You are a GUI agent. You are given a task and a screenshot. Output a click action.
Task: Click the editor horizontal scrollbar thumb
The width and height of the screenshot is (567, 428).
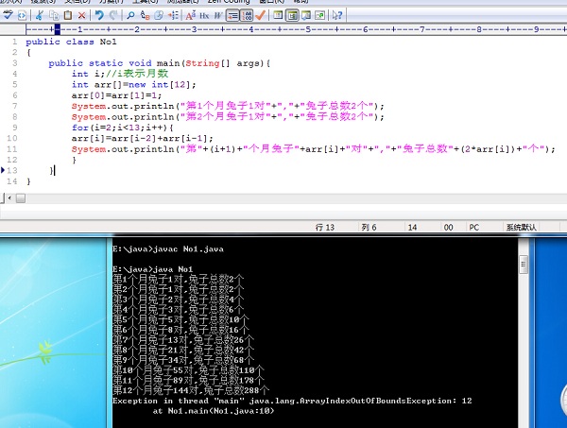tap(21, 198)
